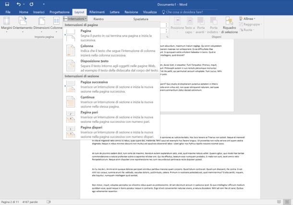Click the paragraph starting 'Non minor, inquit'

pyautogui.click(x=168, y=188)
